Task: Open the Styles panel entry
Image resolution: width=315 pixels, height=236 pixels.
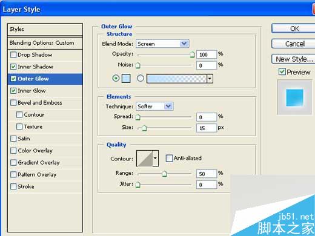Action: (45, 30)
